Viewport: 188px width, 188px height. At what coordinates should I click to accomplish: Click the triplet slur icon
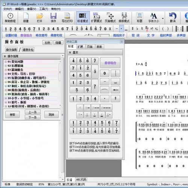pyautogui.click(x=89, y=35)
